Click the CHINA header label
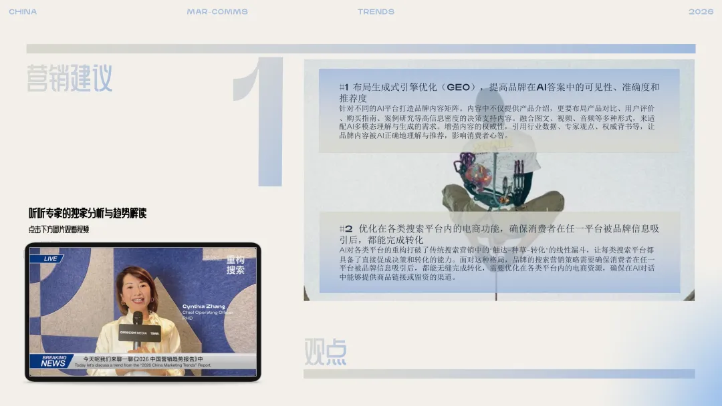The image size is (722, 406). tap(23, 11)
